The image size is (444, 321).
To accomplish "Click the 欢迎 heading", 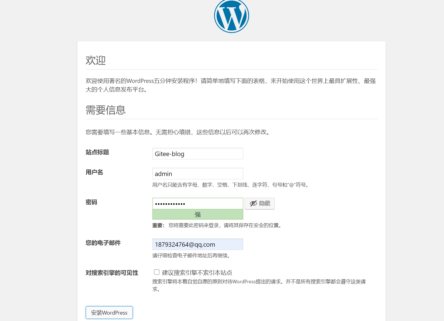I will (96, 60).
